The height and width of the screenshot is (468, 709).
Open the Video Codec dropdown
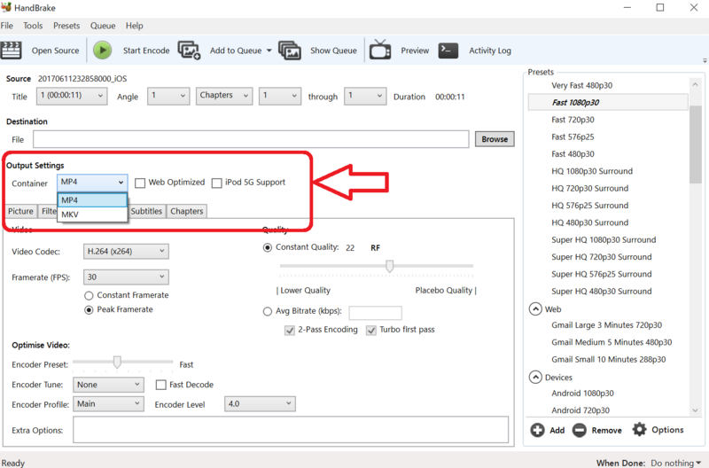(x=126, y=252)
